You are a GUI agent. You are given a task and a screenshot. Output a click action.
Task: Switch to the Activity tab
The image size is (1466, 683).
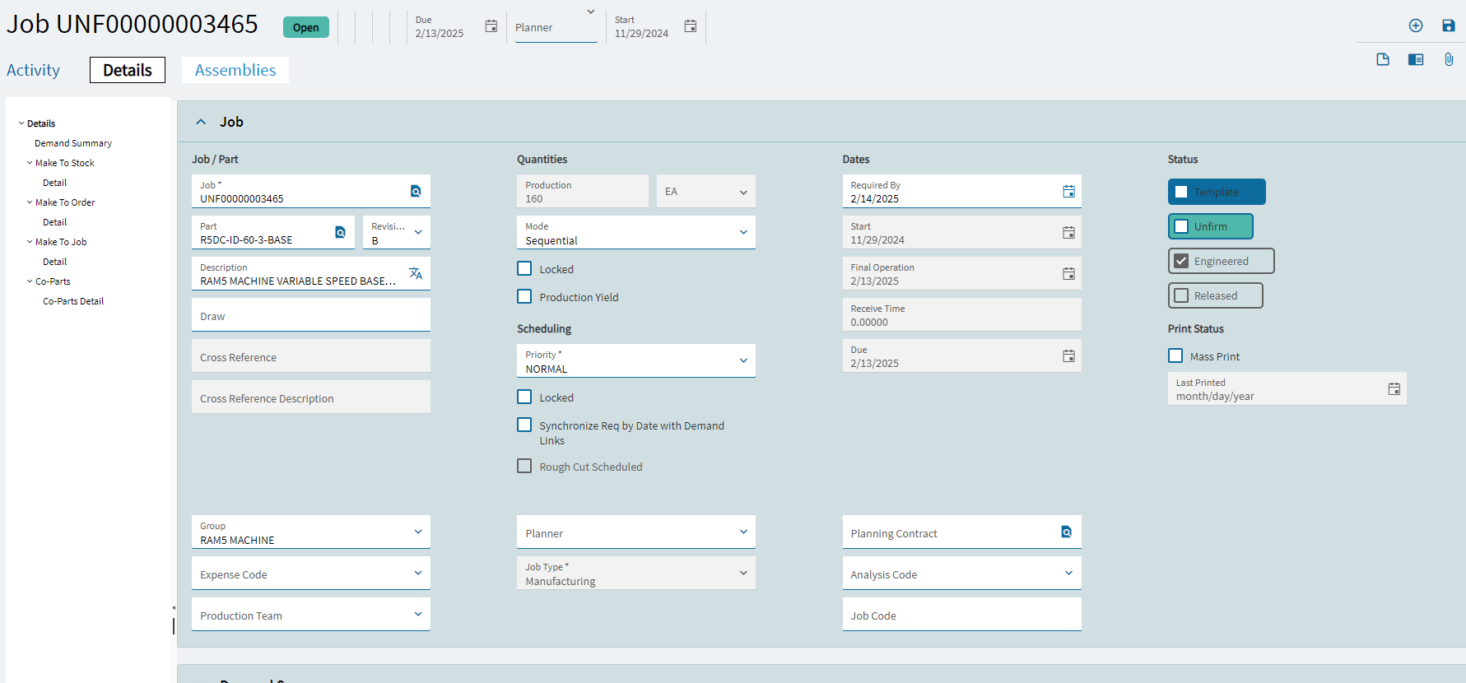[x=33, y=70]
